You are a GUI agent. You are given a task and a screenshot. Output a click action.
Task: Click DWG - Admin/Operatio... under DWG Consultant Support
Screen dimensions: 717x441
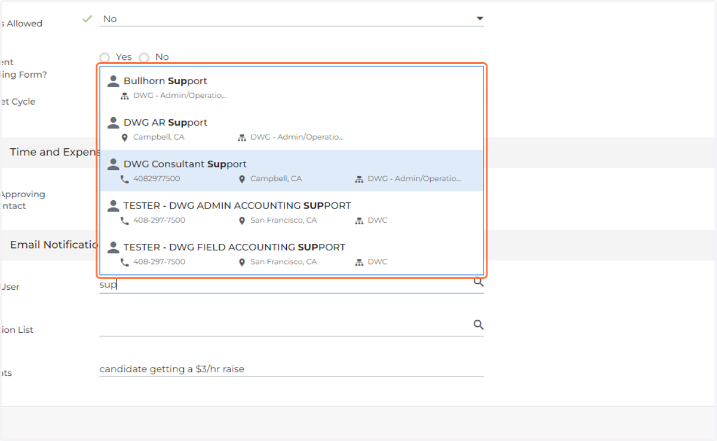[414, 179]
